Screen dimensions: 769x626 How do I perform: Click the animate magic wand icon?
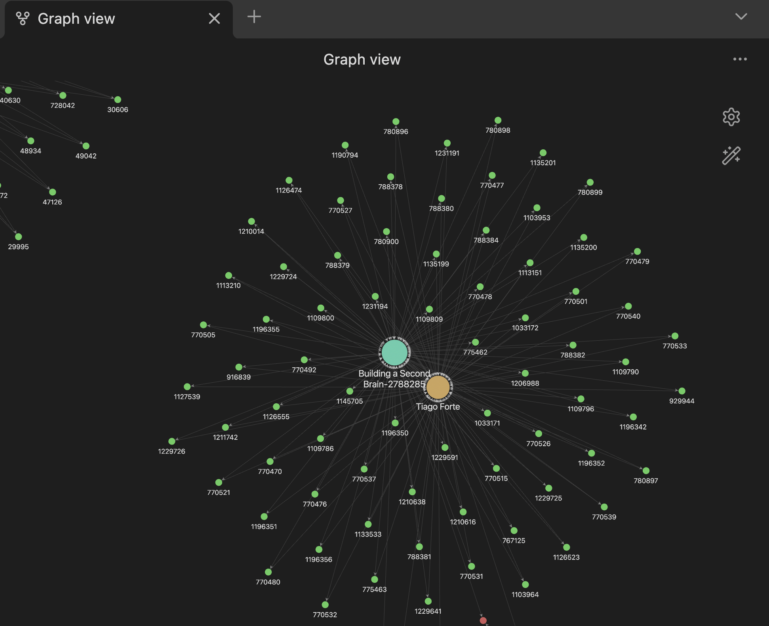click(731, 155)
